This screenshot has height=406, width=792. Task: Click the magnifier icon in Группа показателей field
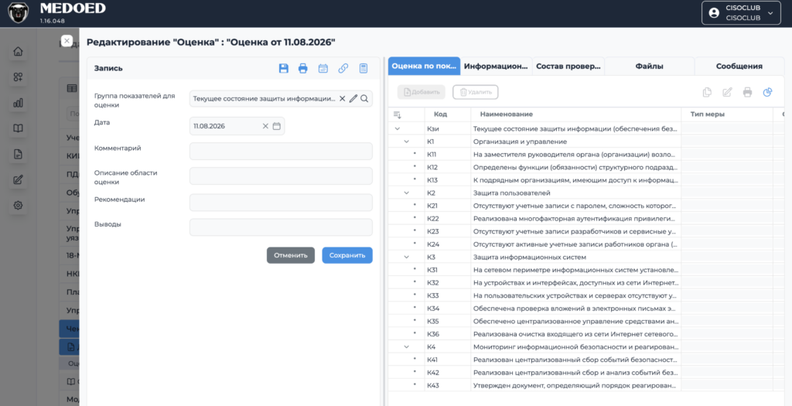coord(364,98)
